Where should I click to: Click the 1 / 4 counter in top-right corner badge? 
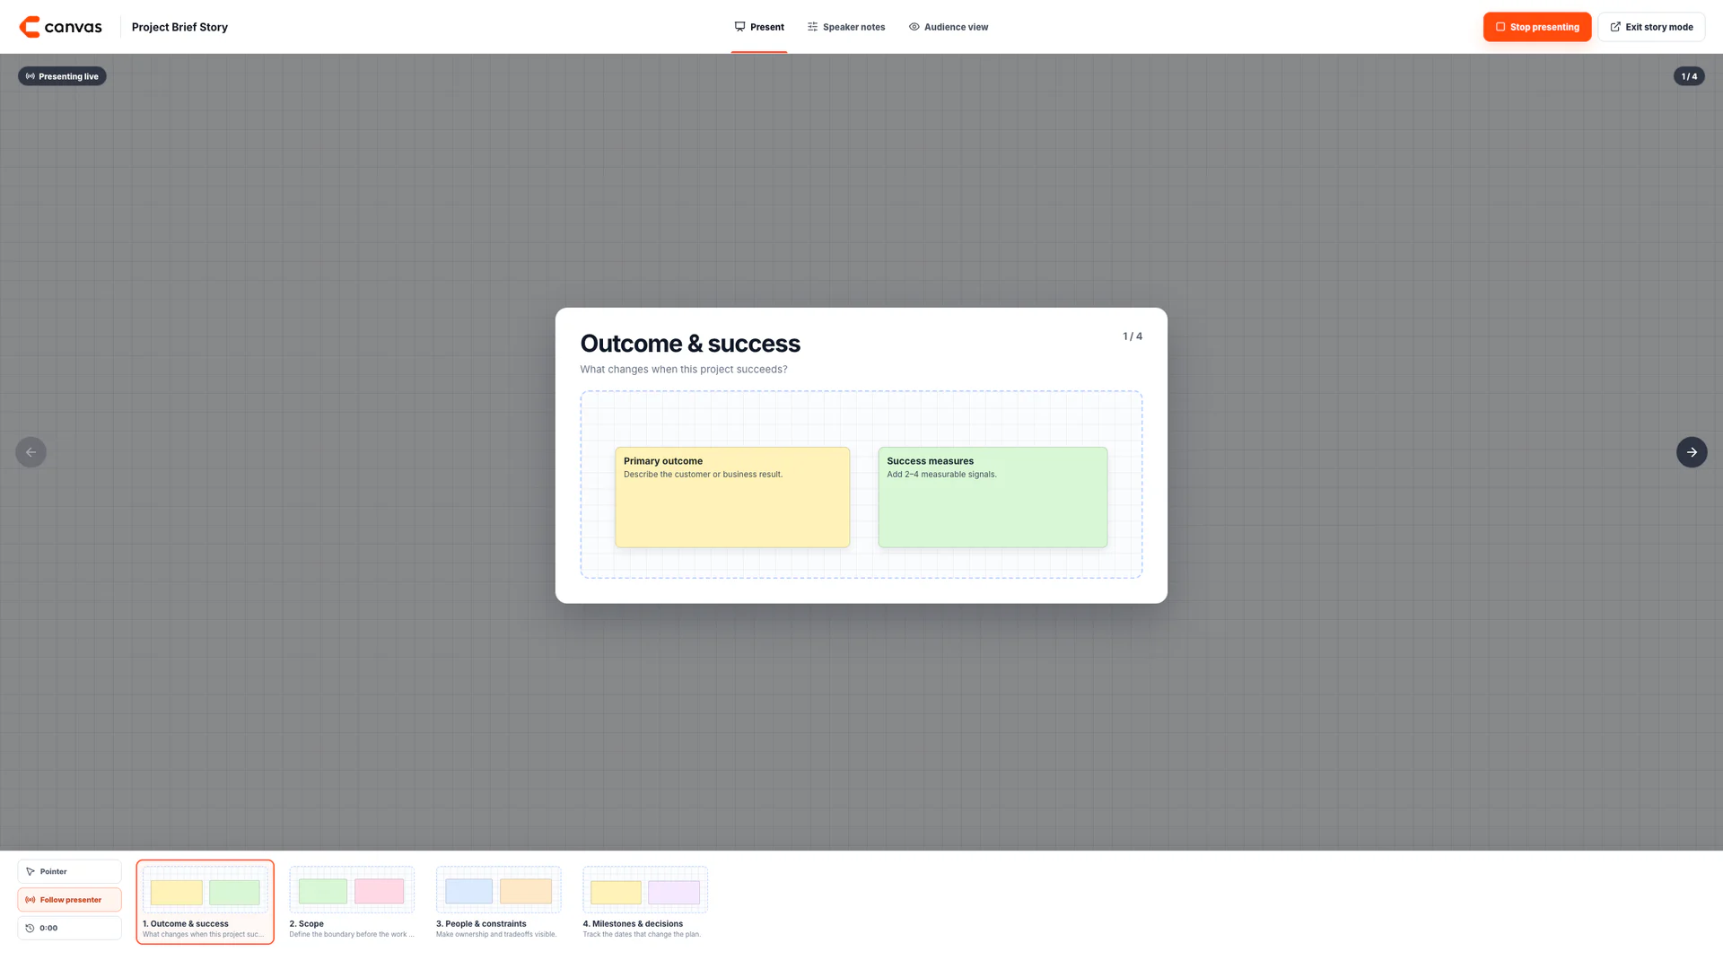(x=1689, y=76)
